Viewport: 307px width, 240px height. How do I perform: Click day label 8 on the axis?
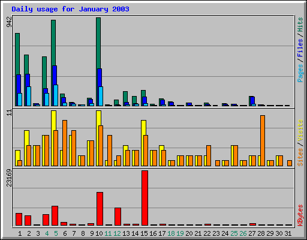click(x=83, y=233)
